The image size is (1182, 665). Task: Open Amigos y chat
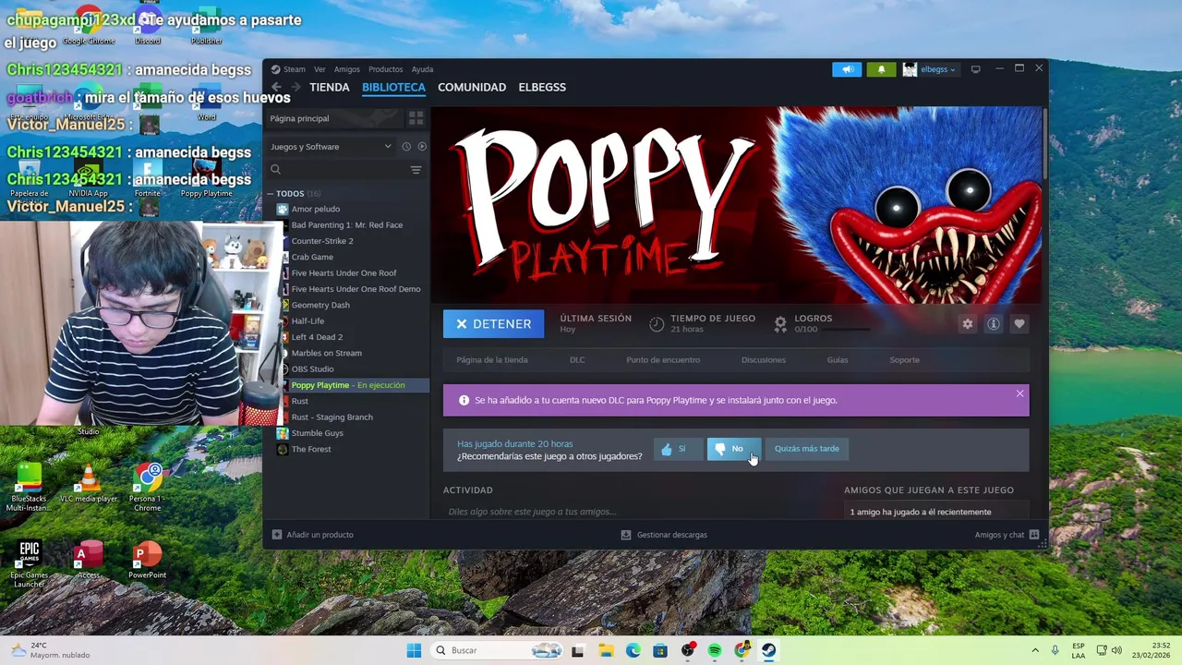[1007, 535]
